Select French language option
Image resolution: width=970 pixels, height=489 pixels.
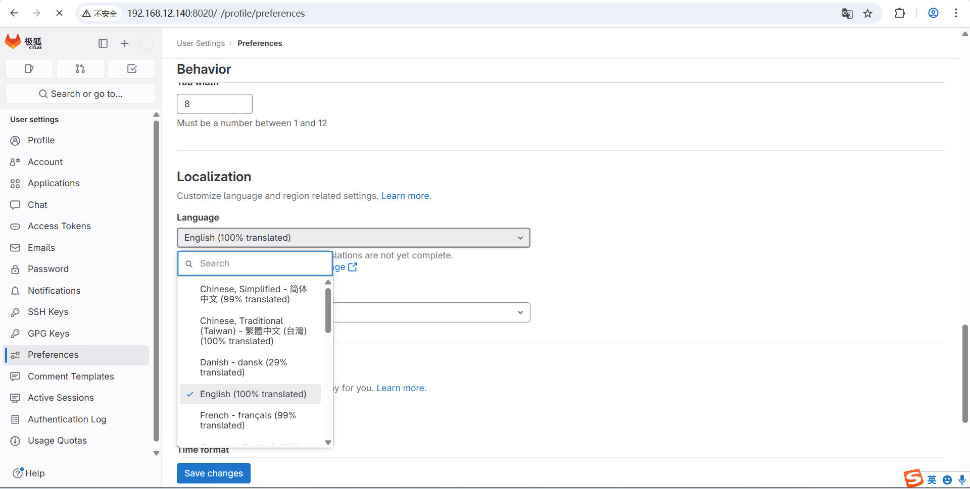pos(248,420)
